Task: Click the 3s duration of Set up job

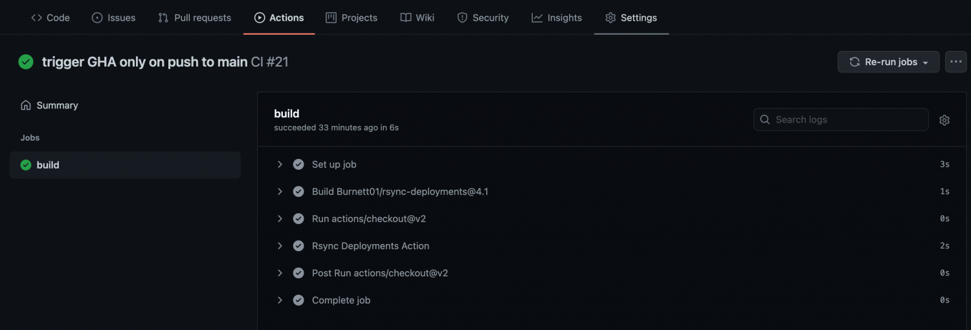Action: (944, 165)
